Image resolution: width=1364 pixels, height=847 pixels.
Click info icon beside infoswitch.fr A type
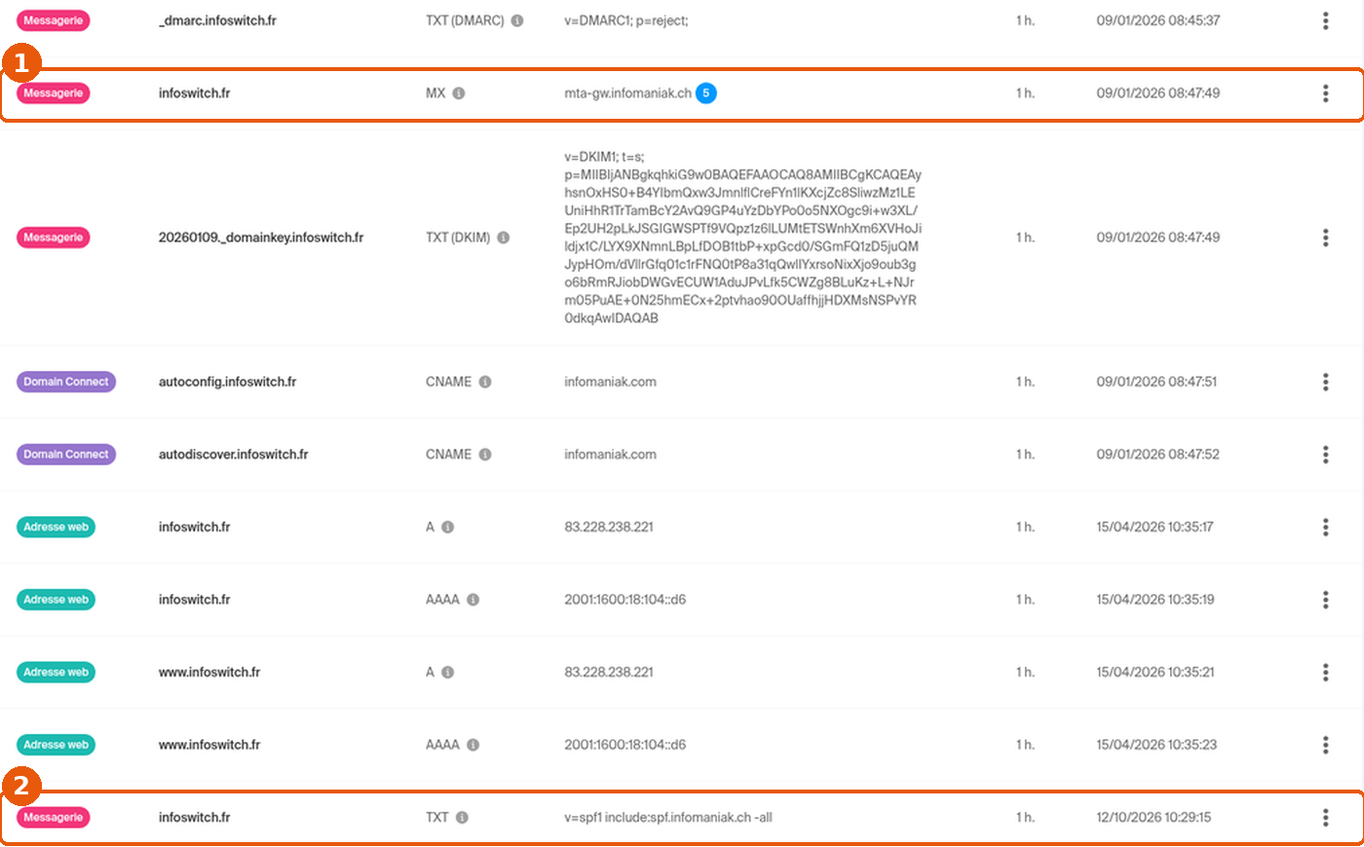[x=448, y=527]
